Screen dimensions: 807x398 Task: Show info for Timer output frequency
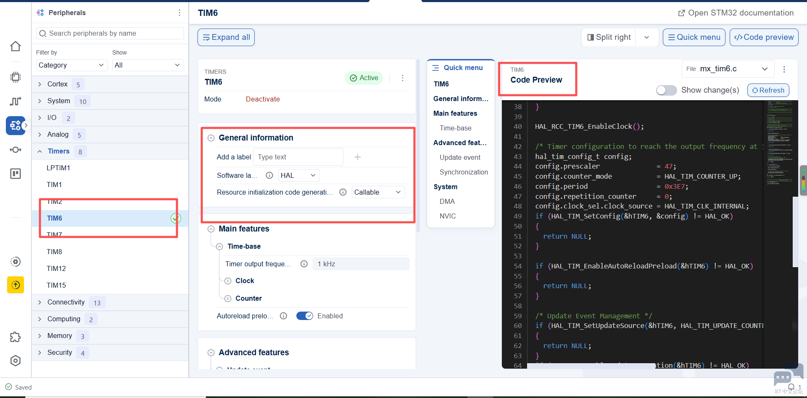tap(304, 264)
